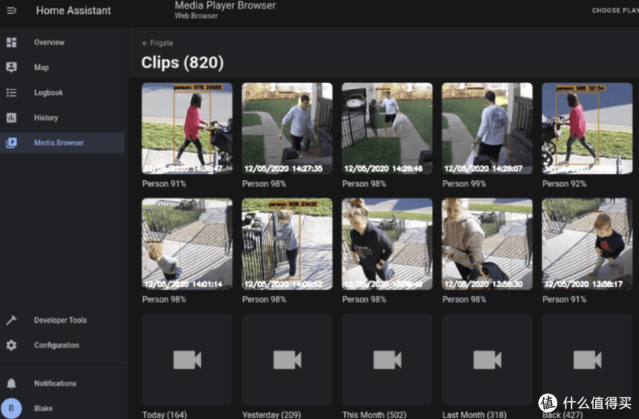Open the Map sidebar icon

pos(11,67)
